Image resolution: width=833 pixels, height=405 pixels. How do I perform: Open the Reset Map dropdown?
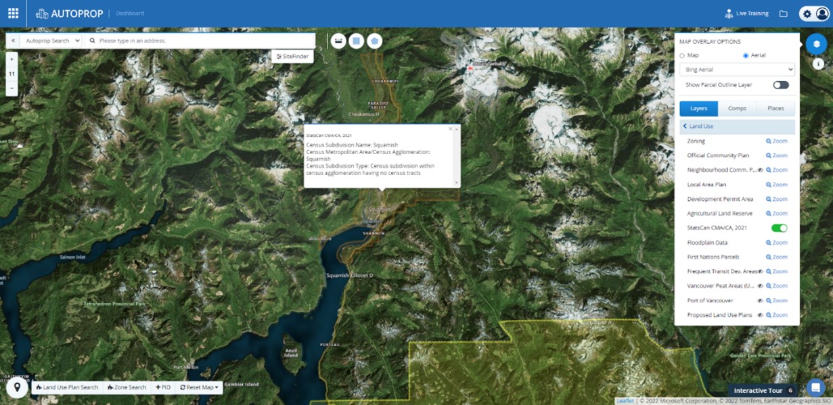[x=199, y=387]
